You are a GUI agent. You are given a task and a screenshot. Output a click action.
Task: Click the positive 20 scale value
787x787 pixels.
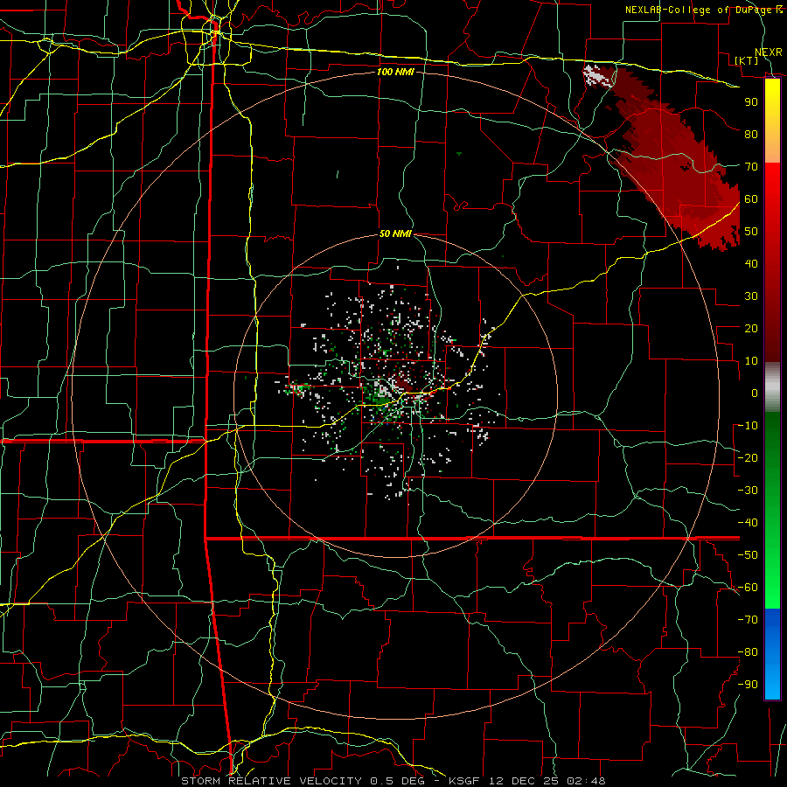751,328
